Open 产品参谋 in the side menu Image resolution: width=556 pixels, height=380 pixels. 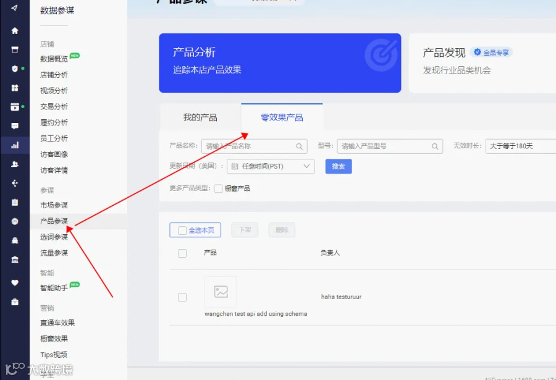tap(54, 221)
